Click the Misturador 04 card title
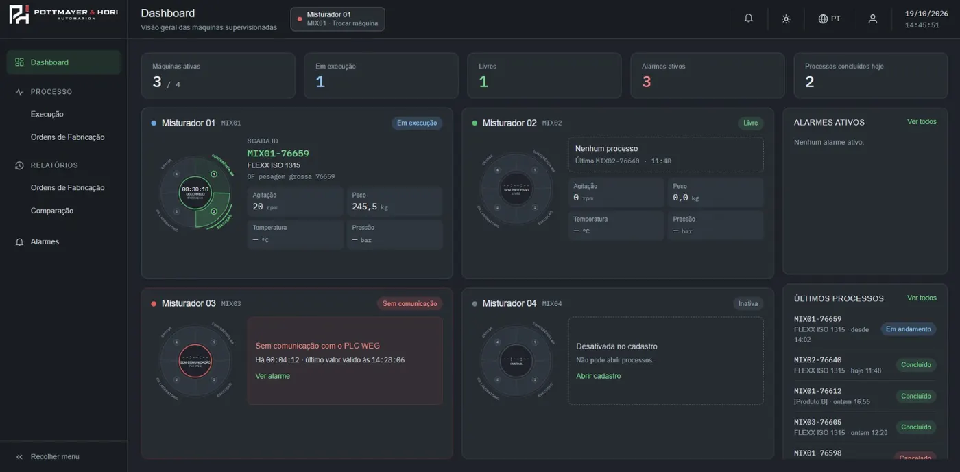Image resolution: width=960 pixels, height=472 pixels. coord(509,303)
